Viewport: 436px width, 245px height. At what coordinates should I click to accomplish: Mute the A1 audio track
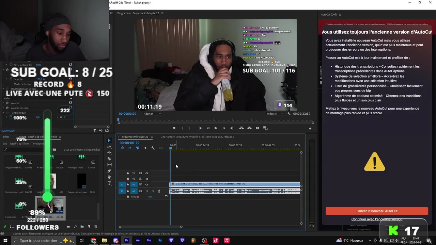point(147,191)
